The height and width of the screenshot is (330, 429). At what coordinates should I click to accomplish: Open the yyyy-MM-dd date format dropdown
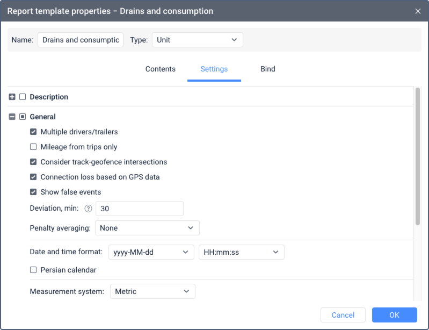(151, 252)
